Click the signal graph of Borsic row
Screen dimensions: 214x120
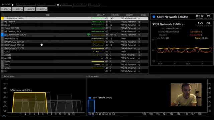tap(98, 25)
